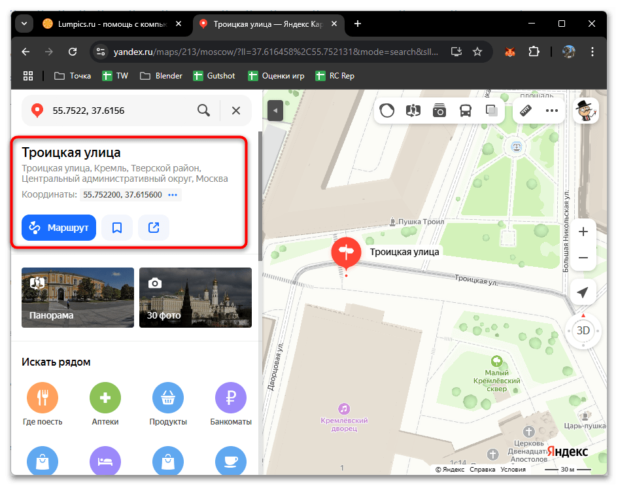Go back to the previous page
Image resolution: width=618 pixels, height=486 pixels.
[x=26, y=52]
